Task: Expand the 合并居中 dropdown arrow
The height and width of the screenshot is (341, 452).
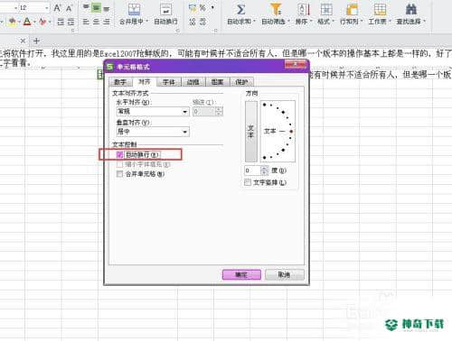Action: (x=147, y=22)
